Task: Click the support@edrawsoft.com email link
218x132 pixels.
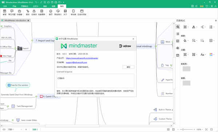Action: (76, 63)
